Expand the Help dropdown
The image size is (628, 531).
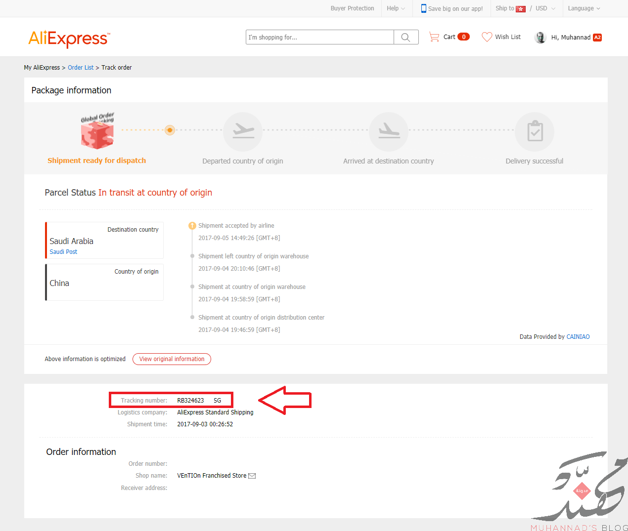[396, 8]
